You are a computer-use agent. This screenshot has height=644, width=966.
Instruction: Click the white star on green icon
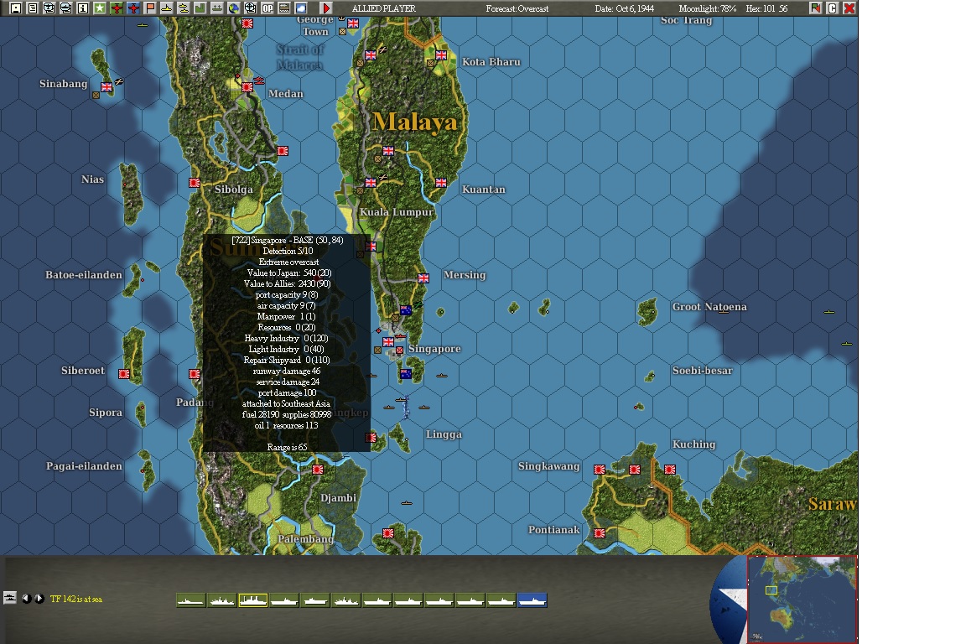[x=99, y=8]
